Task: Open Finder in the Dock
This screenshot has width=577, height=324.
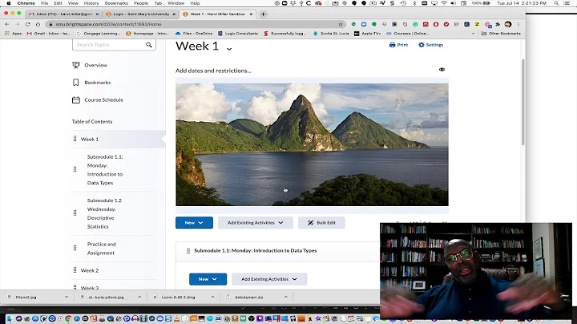Action: (x=10, y=319)
